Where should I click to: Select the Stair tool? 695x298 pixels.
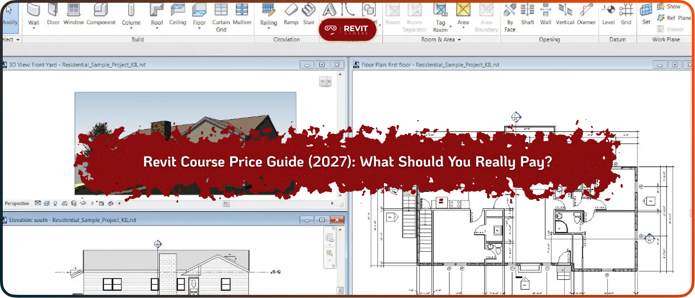pyautogui.click(x=309, y=14)
